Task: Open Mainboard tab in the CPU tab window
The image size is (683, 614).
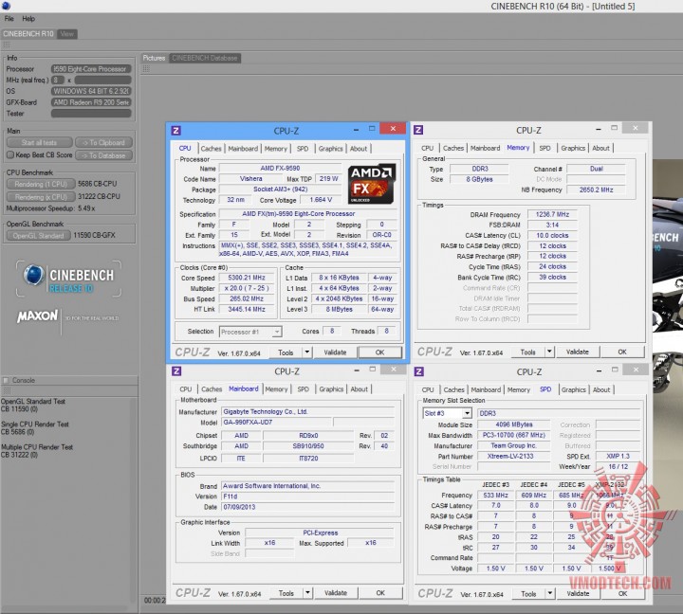Action: [243, 149]
